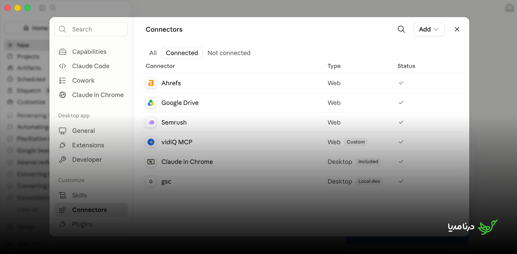Open Claude Code via its code-brackets icon

(63, 66)
